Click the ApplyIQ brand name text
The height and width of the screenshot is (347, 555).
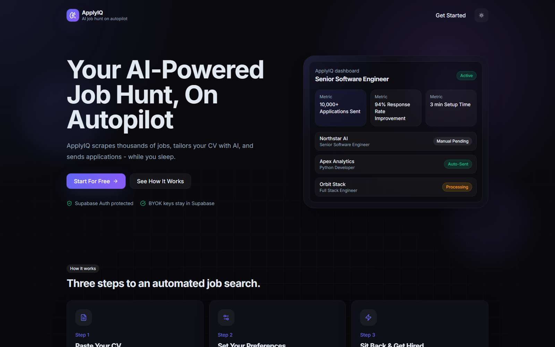(x=92, y=13)
